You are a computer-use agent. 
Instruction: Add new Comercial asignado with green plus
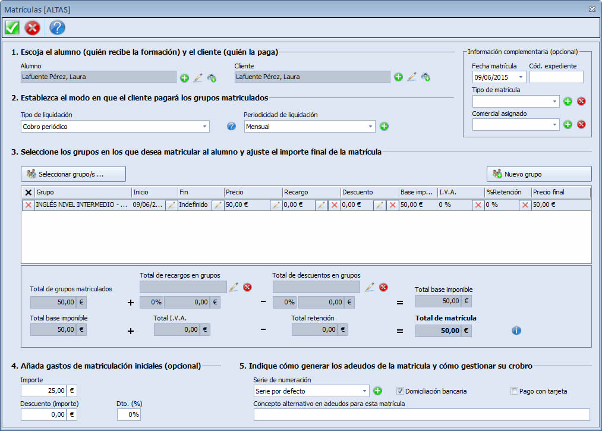(x=568, y=124)
